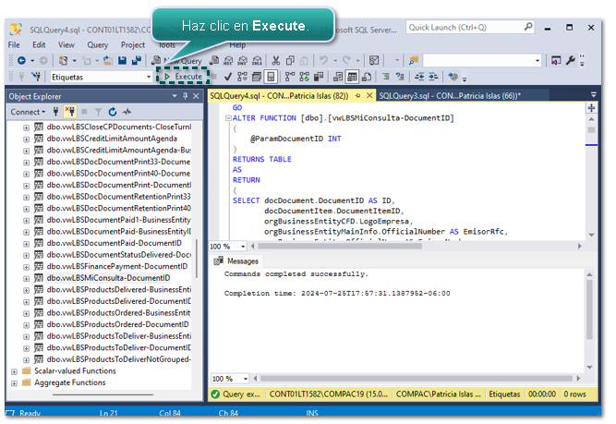Click the Copy icon
The image size is (616, 424).
pyautogui.click(x=290, y=61)
